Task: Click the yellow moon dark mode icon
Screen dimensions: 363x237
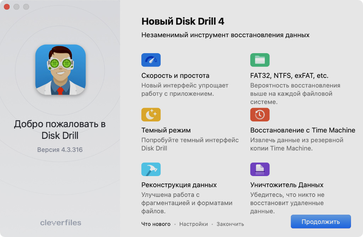Action: (151, 114)
